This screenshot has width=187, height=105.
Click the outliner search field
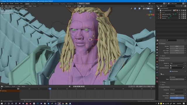[x=170, y=6]
